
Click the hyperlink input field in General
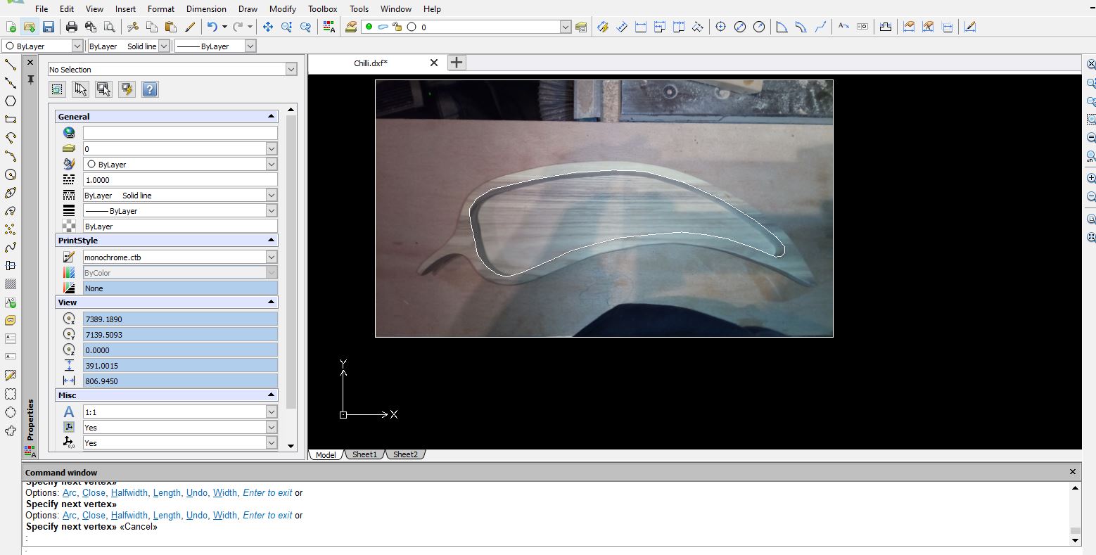pos(180,133)
